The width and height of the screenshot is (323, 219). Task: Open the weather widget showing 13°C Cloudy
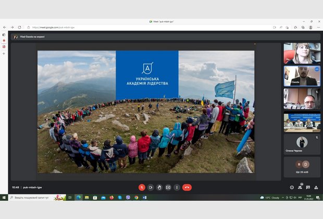270,198
